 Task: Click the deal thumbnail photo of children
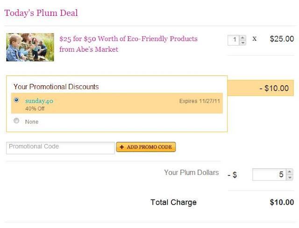coord(30,47)
